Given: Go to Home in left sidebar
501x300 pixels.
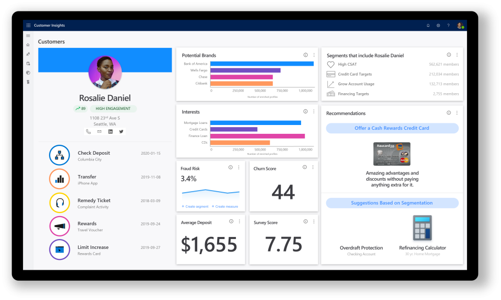Looking at the screenshot, I should click(28, 45).
